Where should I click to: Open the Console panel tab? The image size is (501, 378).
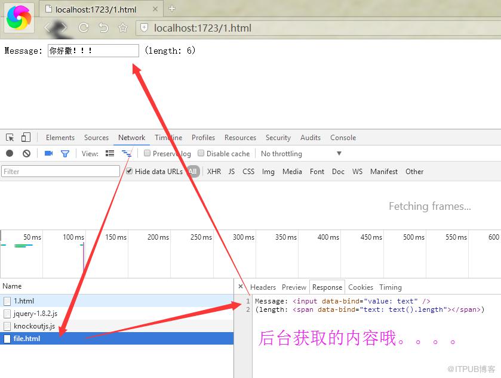click(x=343, y=138)
